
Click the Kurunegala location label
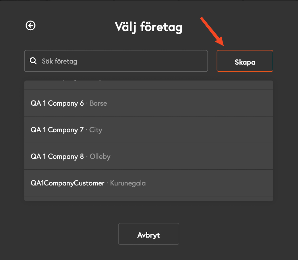coord(128,183)
